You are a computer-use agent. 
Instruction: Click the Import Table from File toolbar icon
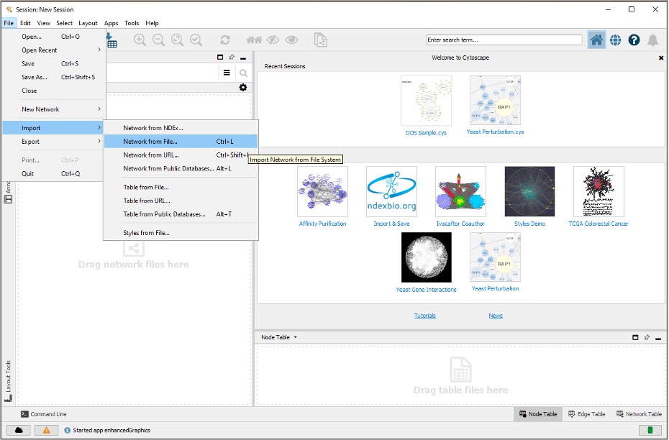pyautogui.click(x=111, y=40)
